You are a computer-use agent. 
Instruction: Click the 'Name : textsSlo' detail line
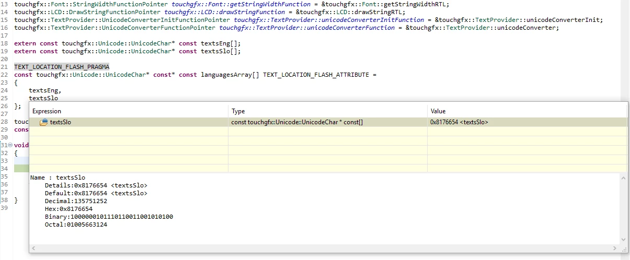(x=58, y=178)
